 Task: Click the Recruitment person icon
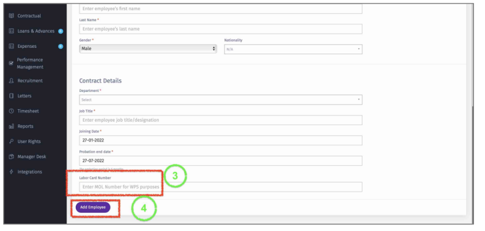tap(12, 81)
